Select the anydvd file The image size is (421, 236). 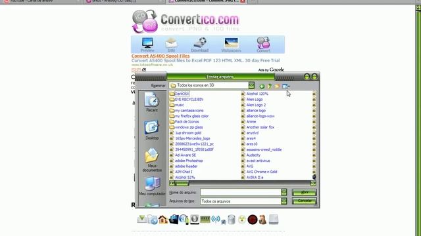(x=250, y=132)
